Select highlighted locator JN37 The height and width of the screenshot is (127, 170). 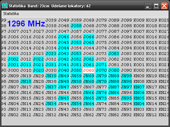click(x=51, y=87)
